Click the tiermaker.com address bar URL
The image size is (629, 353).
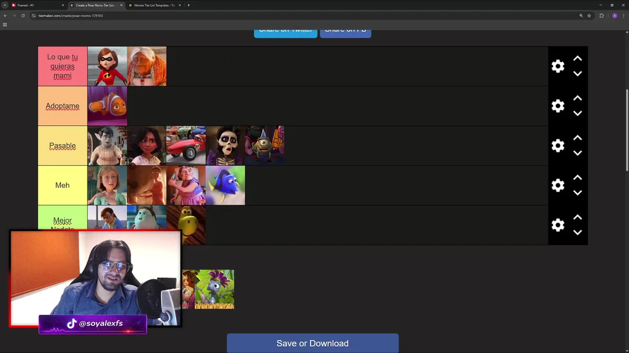(70, 16)
